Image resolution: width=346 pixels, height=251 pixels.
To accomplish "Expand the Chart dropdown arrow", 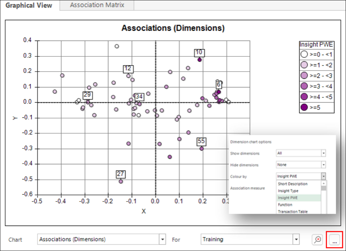I will [162, 239].
